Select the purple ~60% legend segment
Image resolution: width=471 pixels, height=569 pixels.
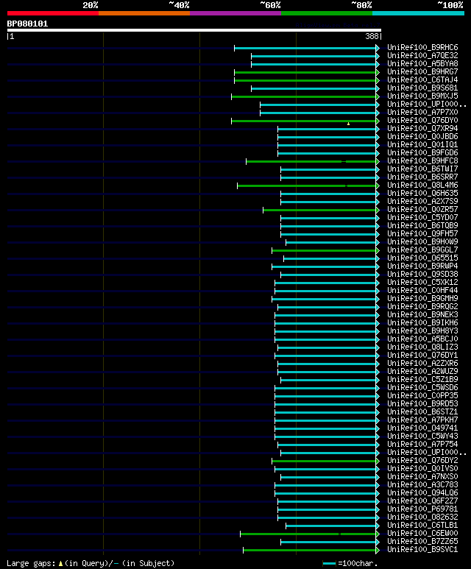pos(235,13)
